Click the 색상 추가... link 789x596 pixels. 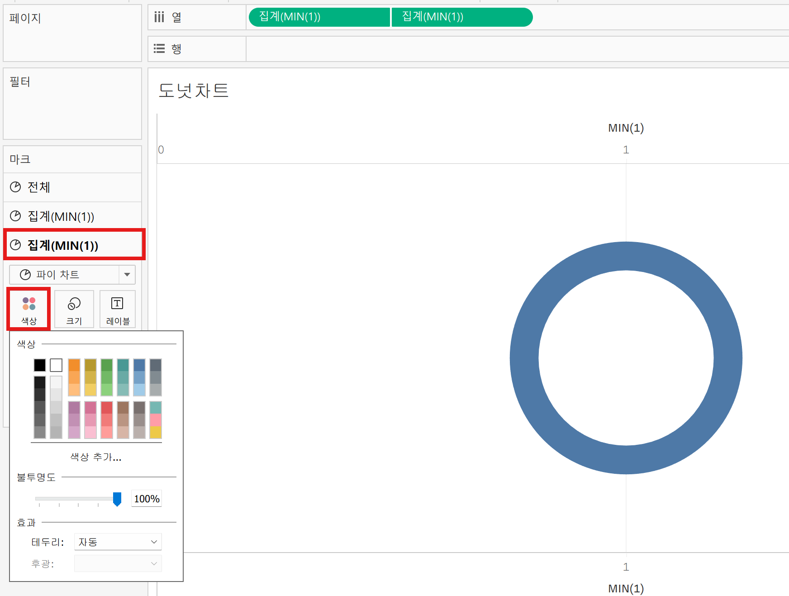click(96, 457)
